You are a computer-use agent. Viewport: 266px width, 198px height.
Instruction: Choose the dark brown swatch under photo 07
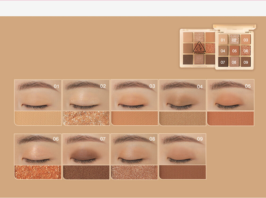coord(86,172)
